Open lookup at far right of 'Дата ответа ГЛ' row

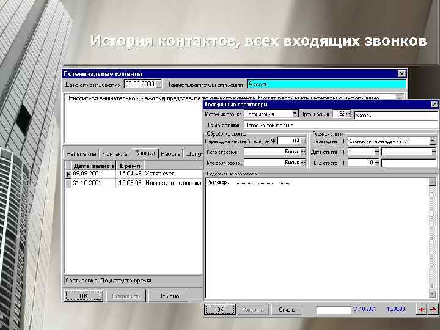pos(434,152)
